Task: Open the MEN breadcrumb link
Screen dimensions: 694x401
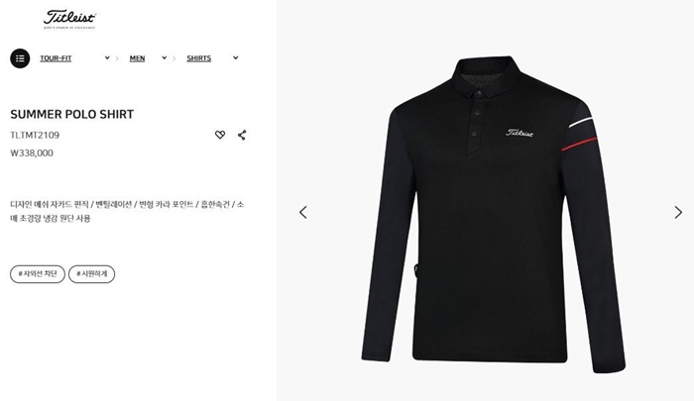Action: pyautogui.click(x=137, y=58)
